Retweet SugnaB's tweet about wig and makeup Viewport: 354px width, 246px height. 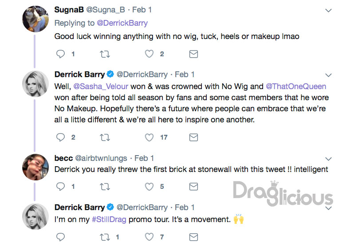[x=105, y=54]
